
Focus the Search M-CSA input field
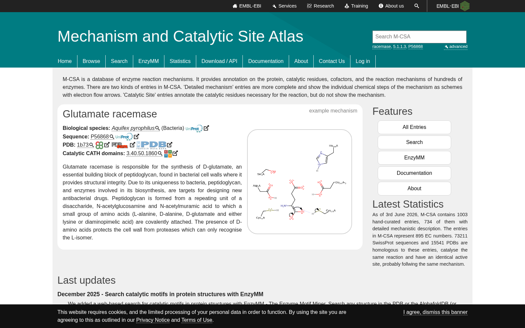point(419,37)
